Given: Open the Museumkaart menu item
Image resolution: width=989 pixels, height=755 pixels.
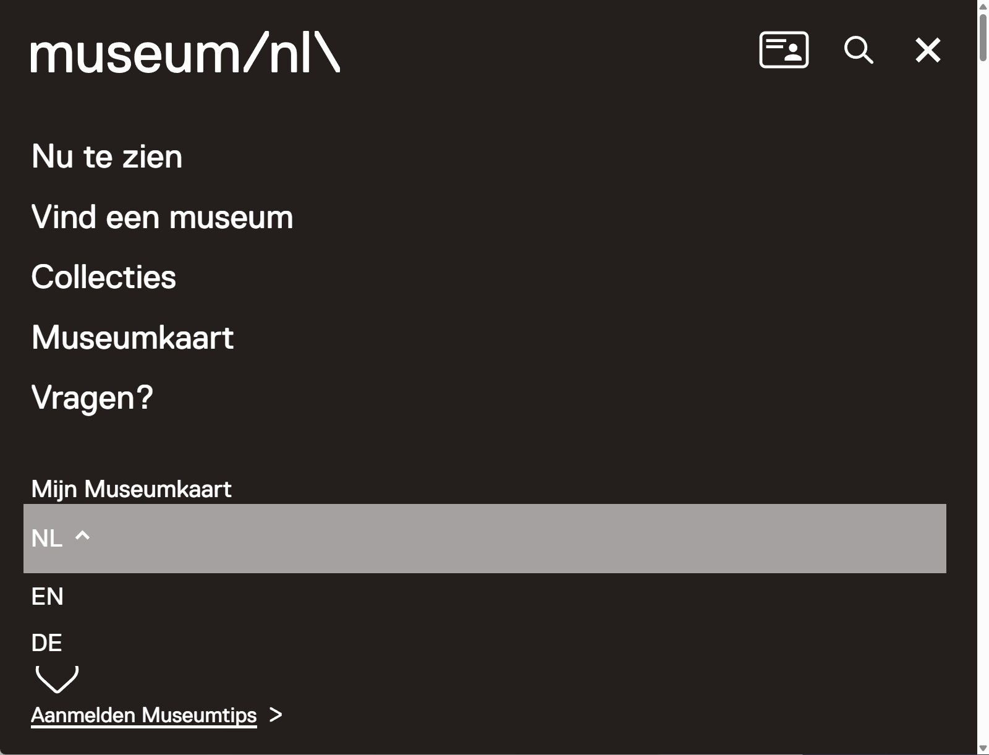Looking at the screenshot, I should [x=132, y=338].
